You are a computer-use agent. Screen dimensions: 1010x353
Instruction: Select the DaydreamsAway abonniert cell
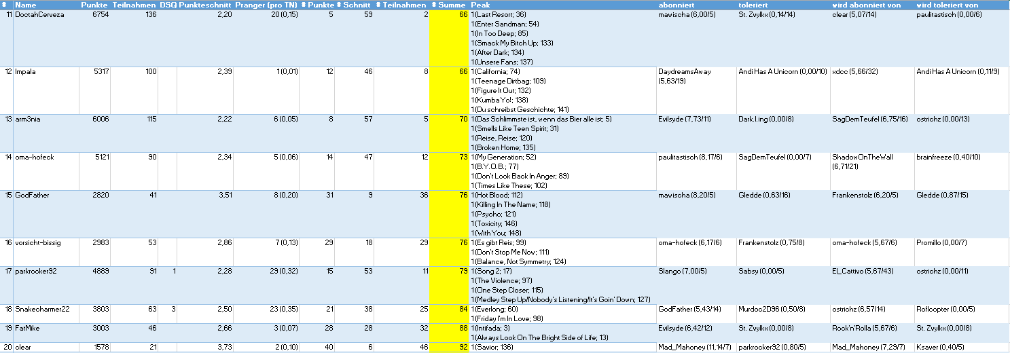685,71
